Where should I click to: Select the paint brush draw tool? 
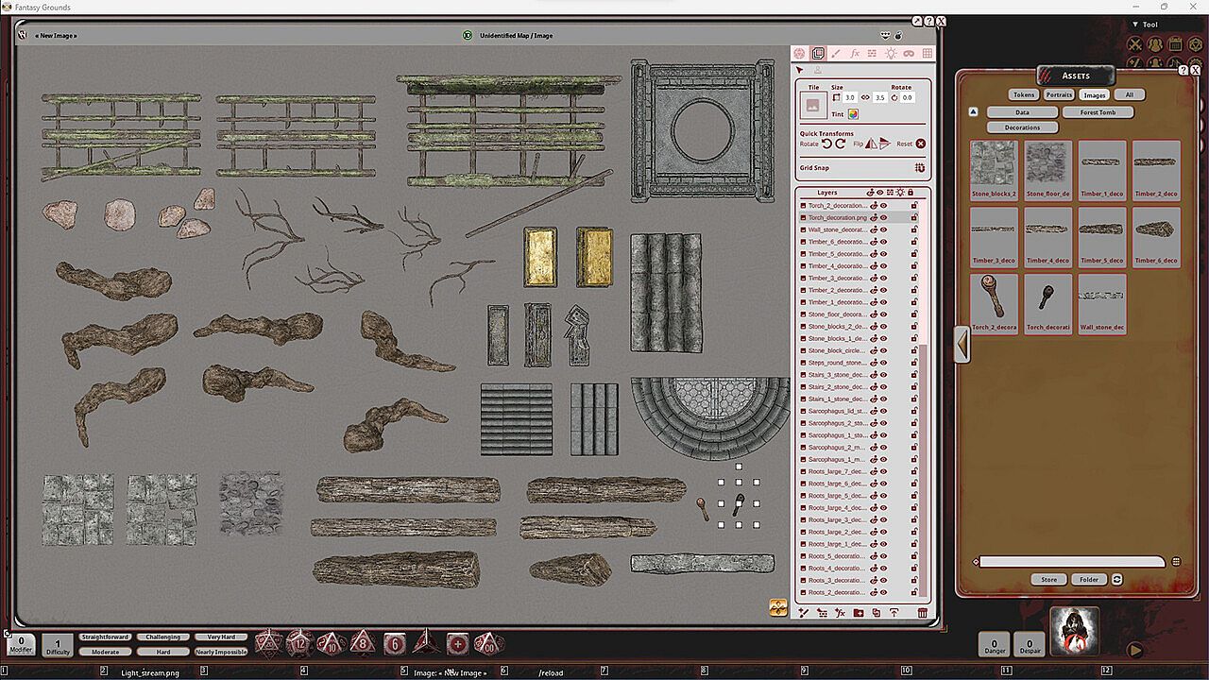point(836,54)
